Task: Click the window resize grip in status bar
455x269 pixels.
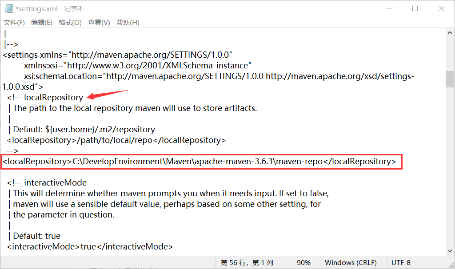Action: point(451,265)
